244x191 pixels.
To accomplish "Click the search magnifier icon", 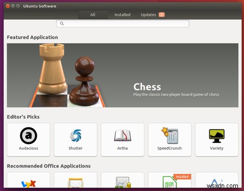I will [62, 23].
